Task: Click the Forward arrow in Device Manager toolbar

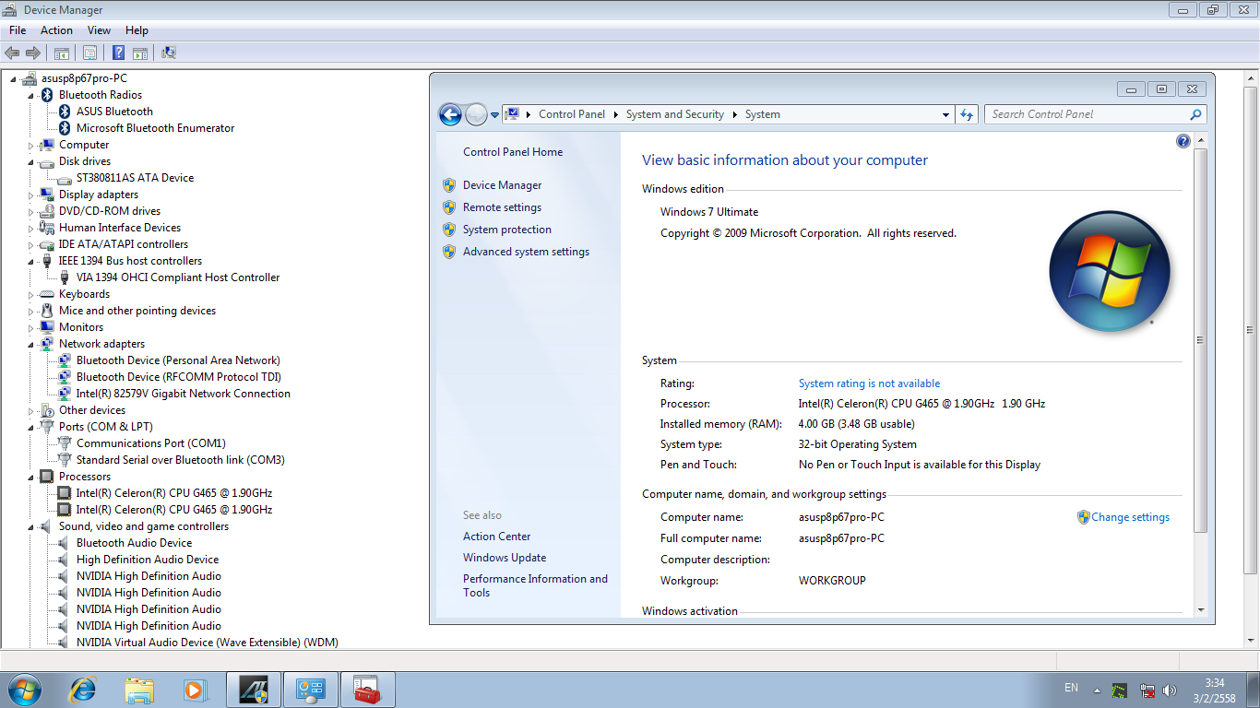Action: pyautogui.click(x=33, y=53)
